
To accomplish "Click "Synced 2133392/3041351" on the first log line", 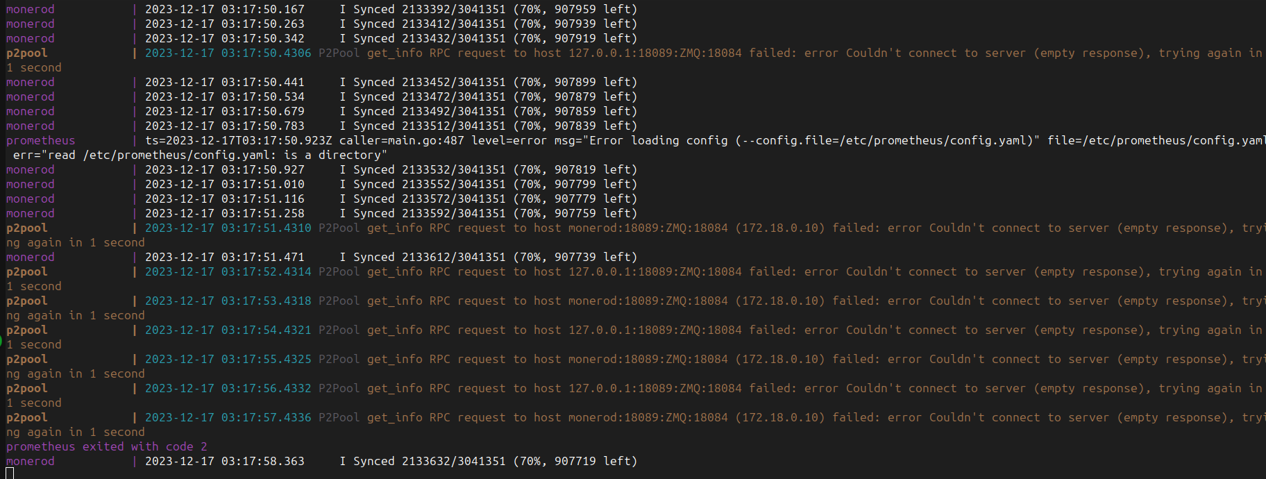I will pyautogui.click(x=429, y=9).
